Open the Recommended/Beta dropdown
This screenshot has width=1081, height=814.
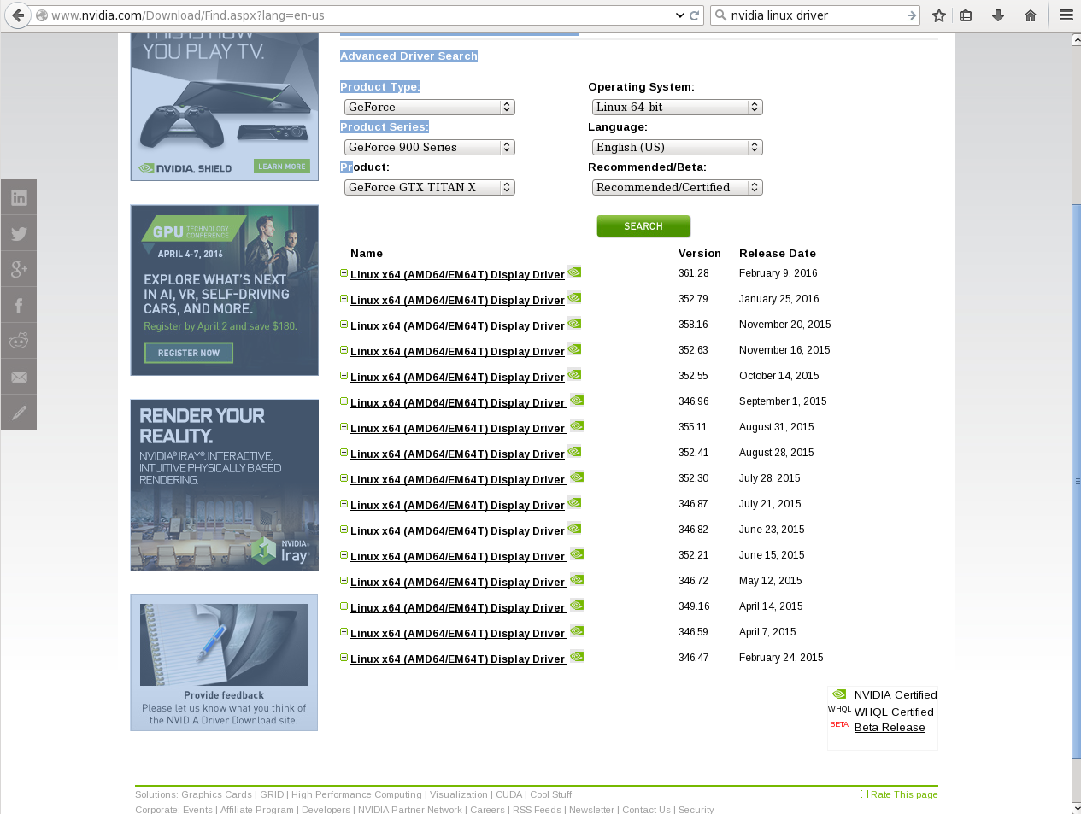pyautogui.click(x=678, y=187)
